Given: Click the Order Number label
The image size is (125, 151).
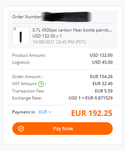Looking at the screenshot, I should 27,17.
